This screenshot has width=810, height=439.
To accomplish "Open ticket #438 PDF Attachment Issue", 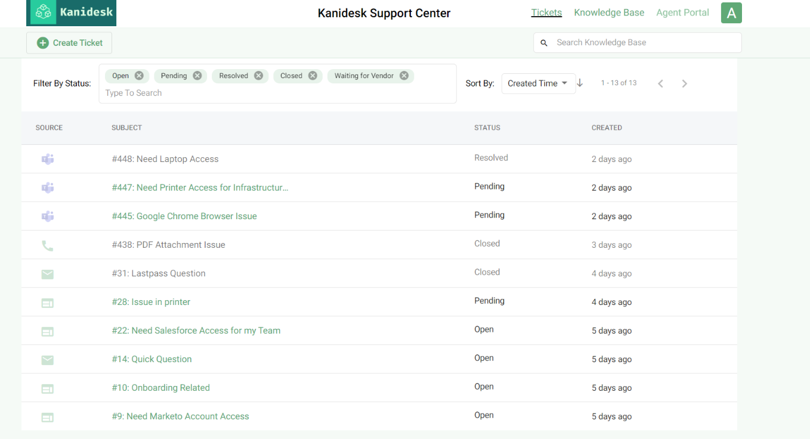I will pyautogui.click(x=168, y=245).
